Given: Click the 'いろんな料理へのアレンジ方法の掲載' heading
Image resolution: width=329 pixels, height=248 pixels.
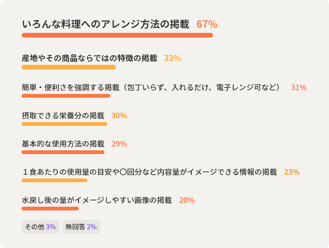Looking at the screenshot, I should (x=105, y=24).
